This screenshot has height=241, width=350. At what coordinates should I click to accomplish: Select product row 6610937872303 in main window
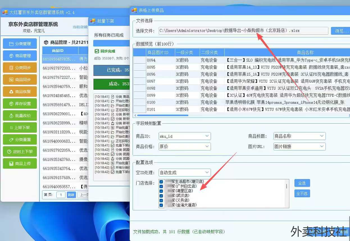[65, 68]
